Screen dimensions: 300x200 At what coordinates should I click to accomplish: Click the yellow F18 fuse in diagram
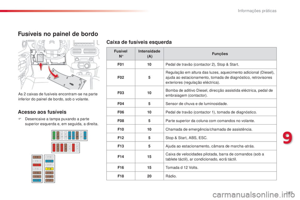[49, 169]
